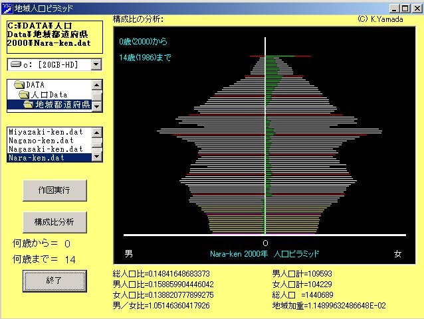424x319 pixels.
Task: Click the 14歳(1986)まで label in chart
Action: coord(145,58)
